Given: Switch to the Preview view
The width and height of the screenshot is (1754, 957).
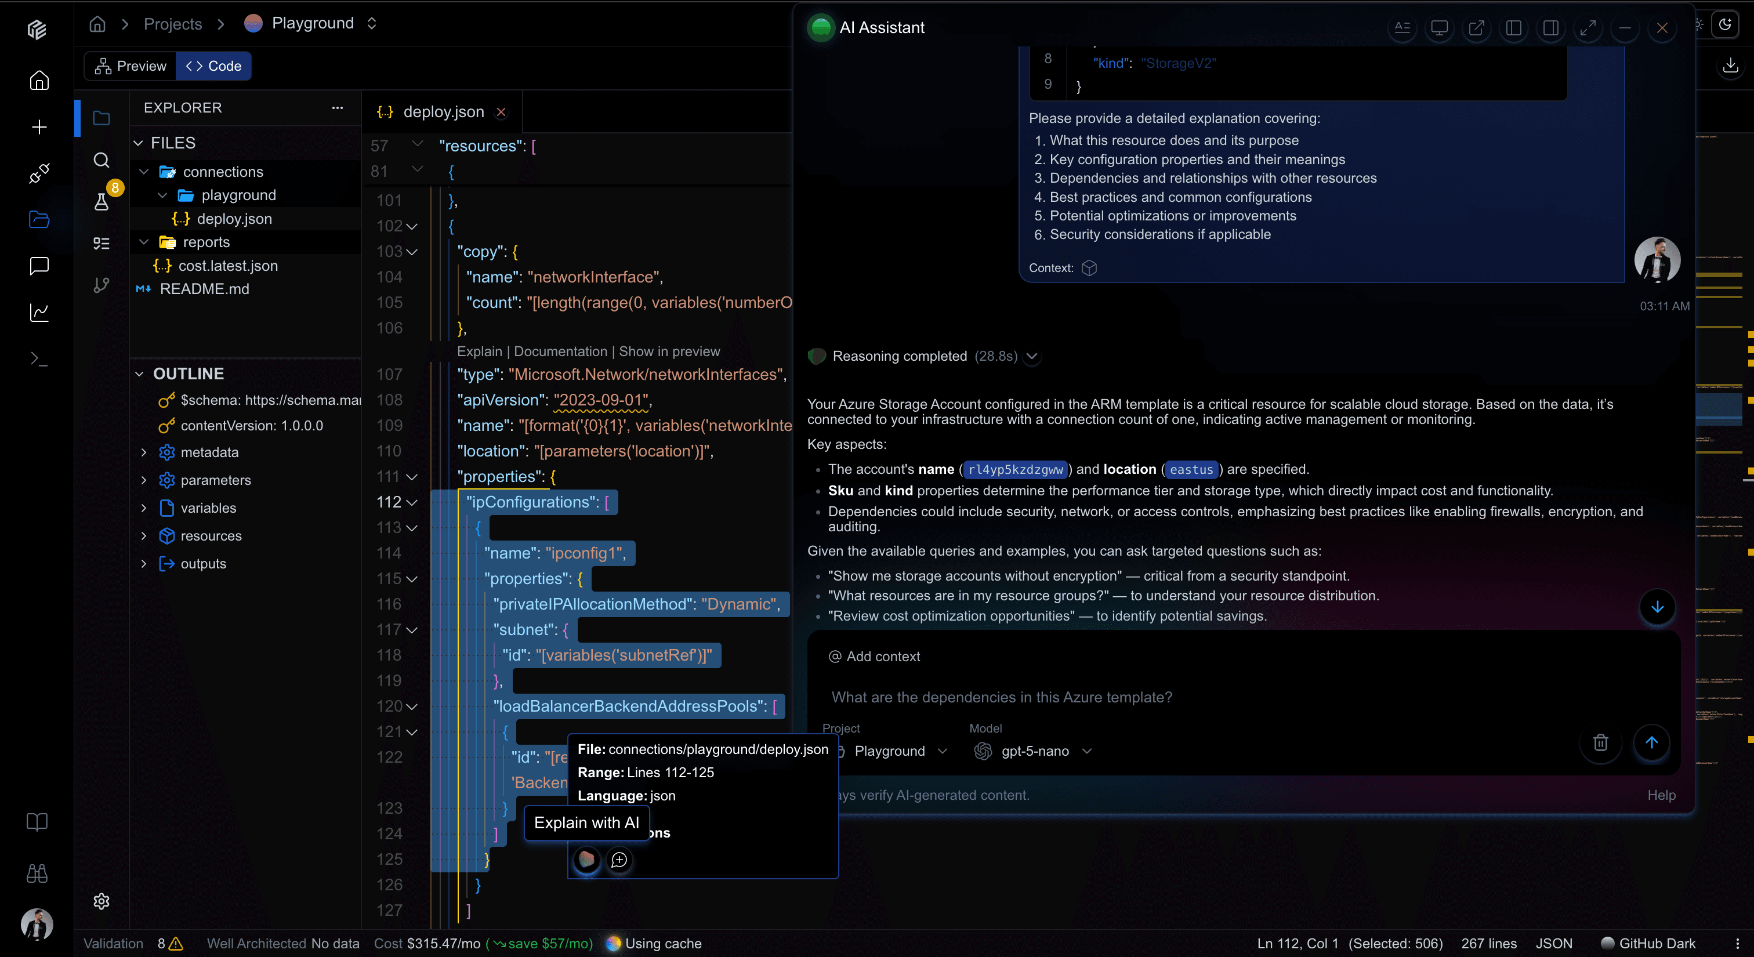Looking at the screenshot, I should tap(130, 66).
